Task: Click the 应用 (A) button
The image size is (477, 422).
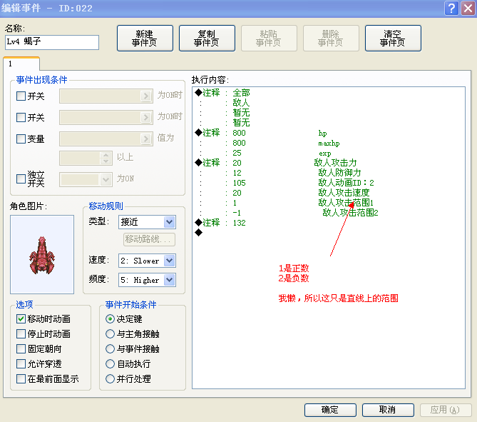Action: coord(446,410)
